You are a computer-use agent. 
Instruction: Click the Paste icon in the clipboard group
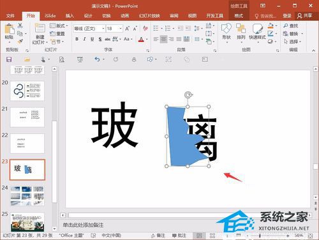point(9,29)
